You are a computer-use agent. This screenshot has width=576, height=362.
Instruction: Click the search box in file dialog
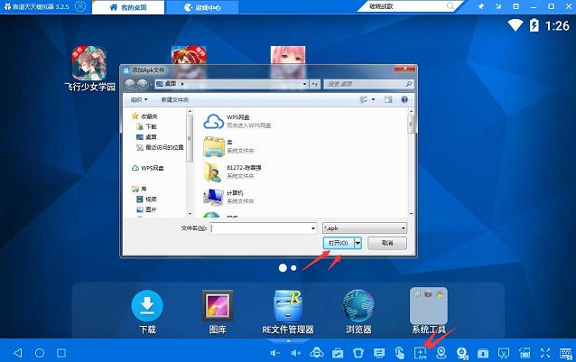[369, 84]
